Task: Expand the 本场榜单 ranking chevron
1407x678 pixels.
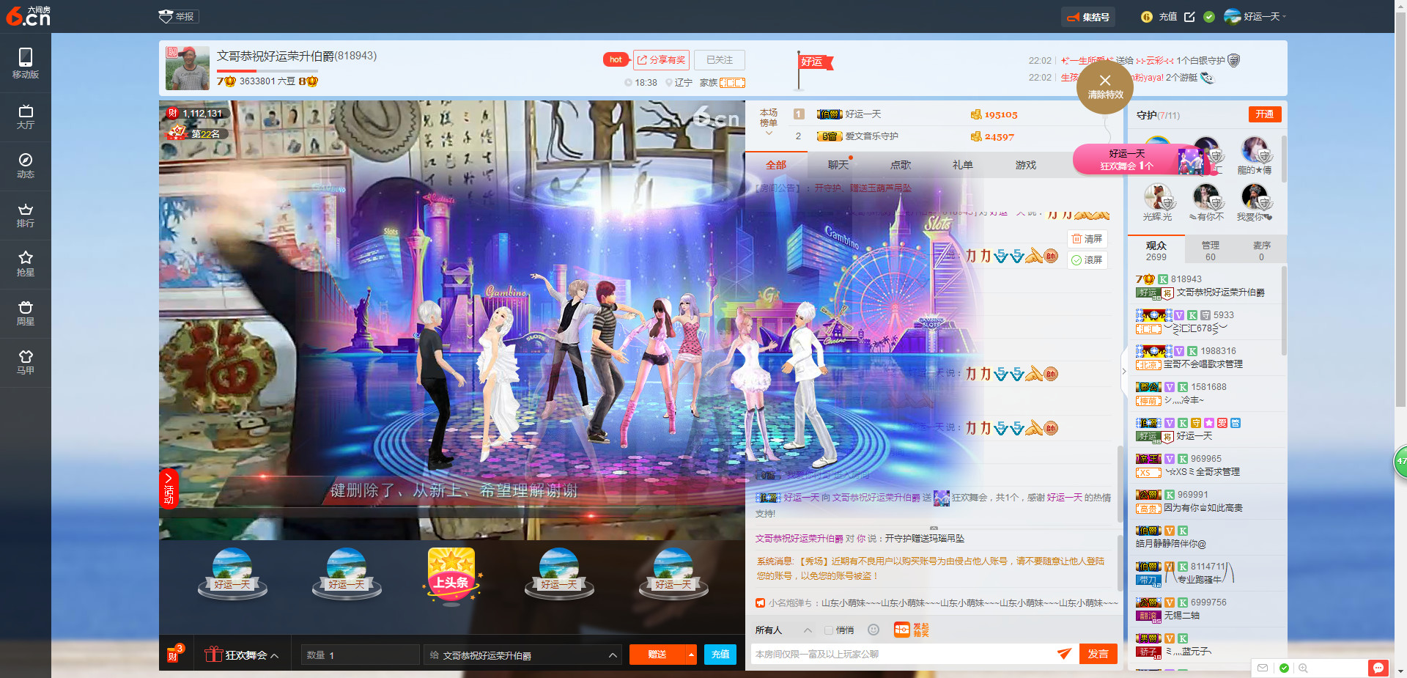Action: coord(769,133)
